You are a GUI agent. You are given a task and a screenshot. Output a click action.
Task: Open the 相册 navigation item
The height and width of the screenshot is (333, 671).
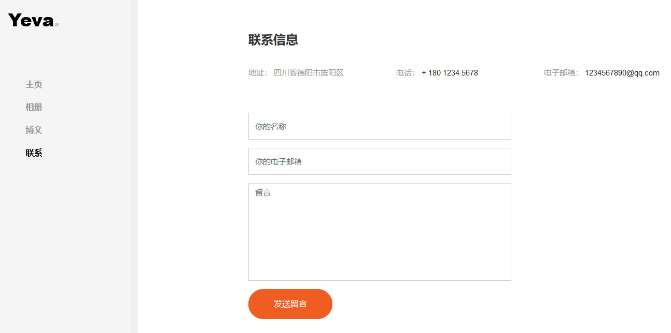point(34,107)
